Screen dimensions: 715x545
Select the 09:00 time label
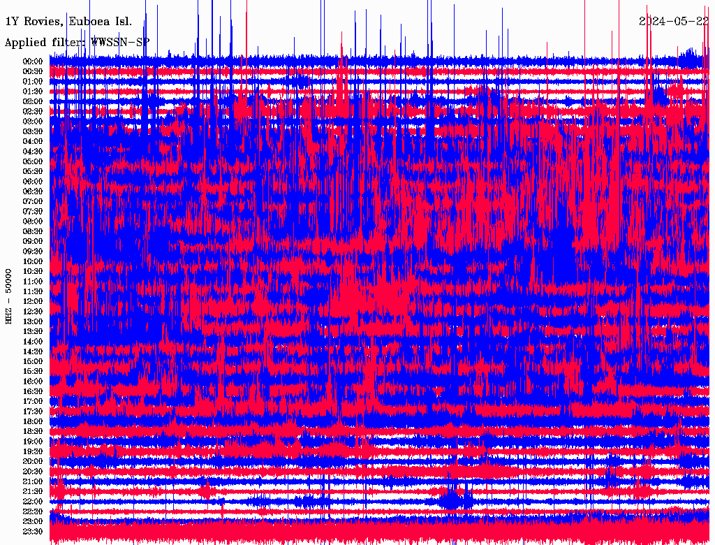(x=33, y=242)
